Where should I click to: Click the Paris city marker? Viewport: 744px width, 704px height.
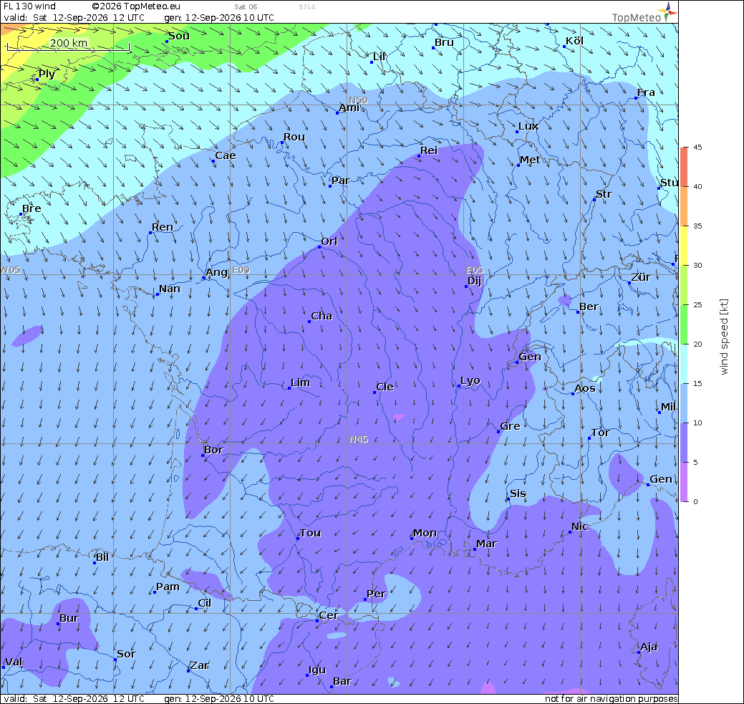click(330, 185)
